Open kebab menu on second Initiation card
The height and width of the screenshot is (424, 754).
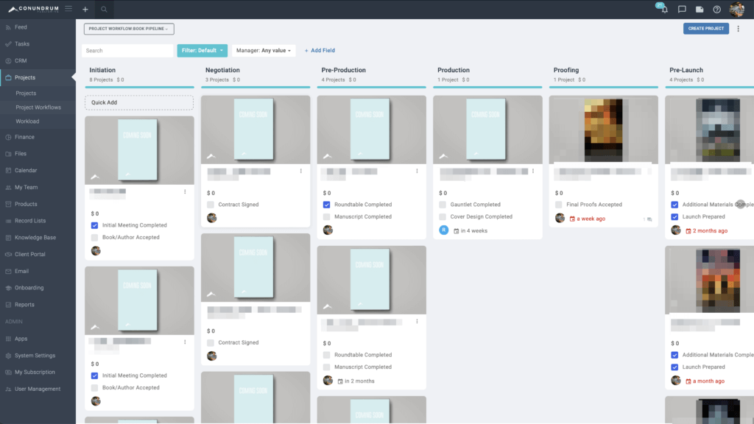pyautogui.click(x=185, y=342)
